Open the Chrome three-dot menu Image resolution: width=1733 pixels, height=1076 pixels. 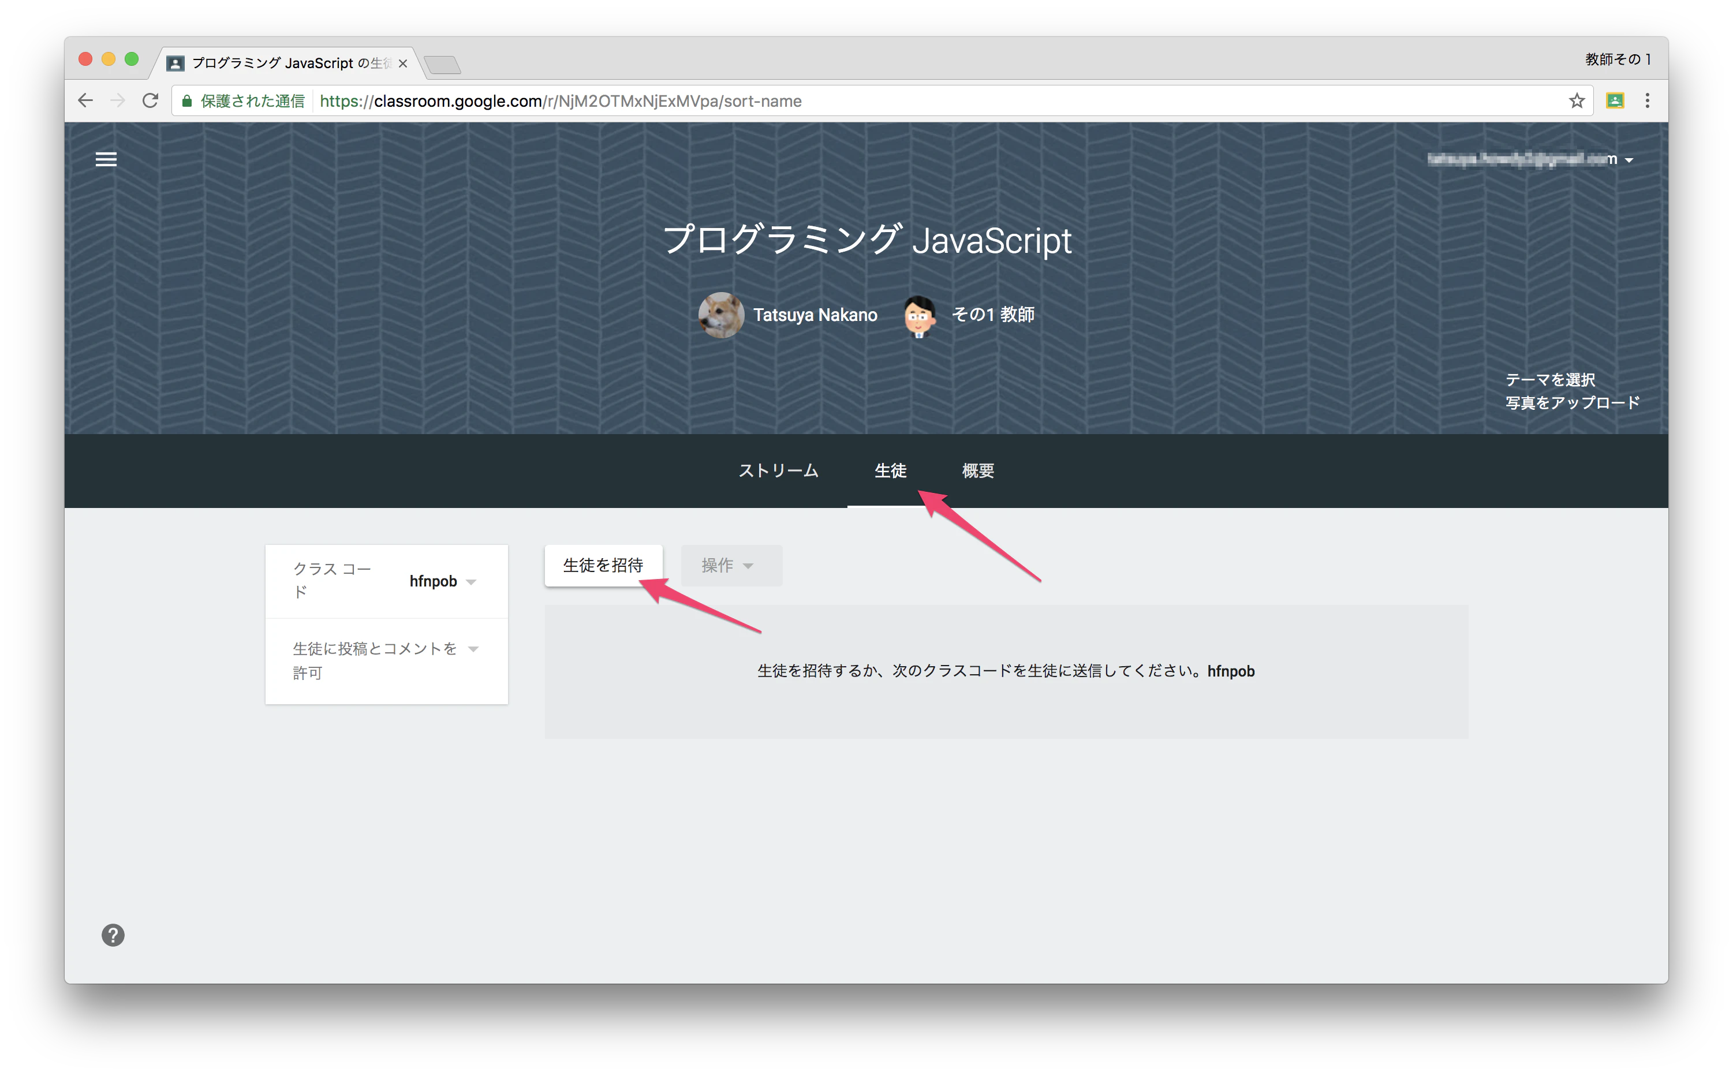[1647, 100]
